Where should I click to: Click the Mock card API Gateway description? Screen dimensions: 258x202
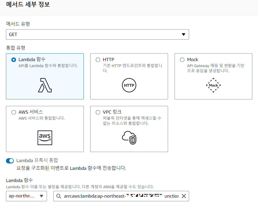pos(216,68)
